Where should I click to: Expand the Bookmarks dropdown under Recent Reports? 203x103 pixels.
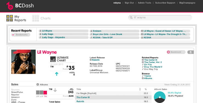[x=21, y=35]
